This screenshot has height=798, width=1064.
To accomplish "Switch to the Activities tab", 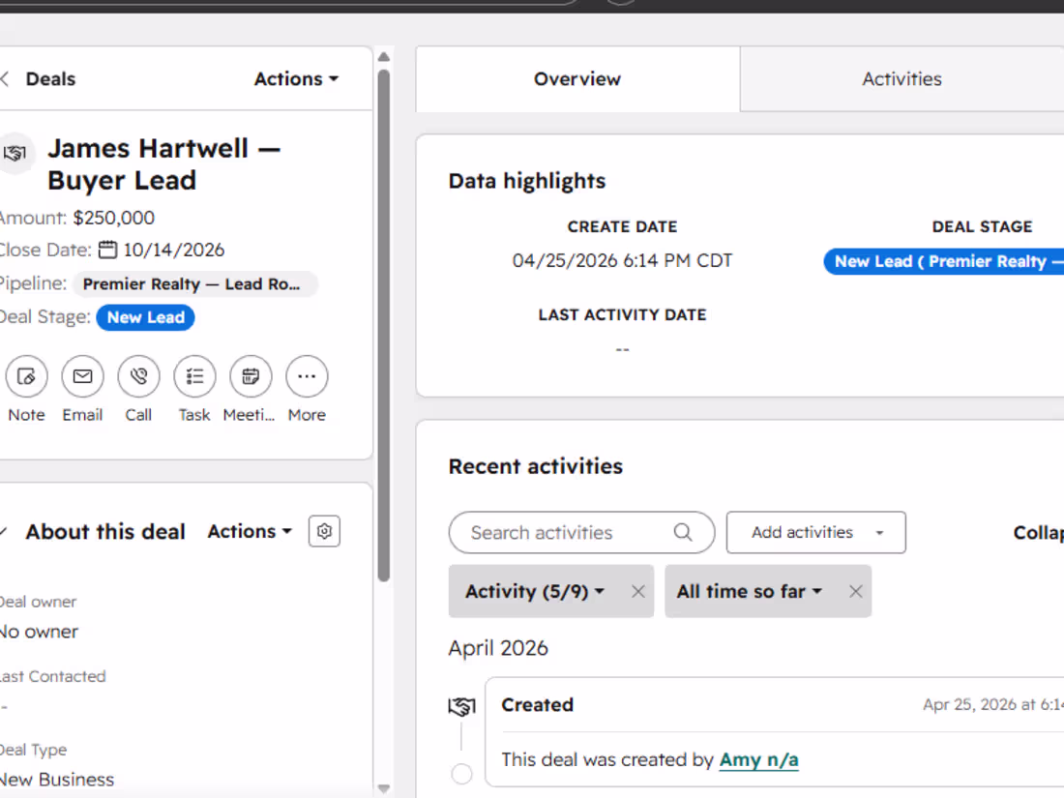I will (x=901, y=78).
